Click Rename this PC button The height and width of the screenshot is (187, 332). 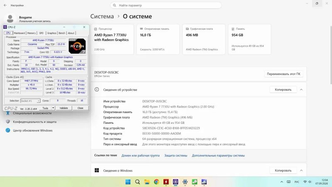pyautogui.click(x=283, y=74)
